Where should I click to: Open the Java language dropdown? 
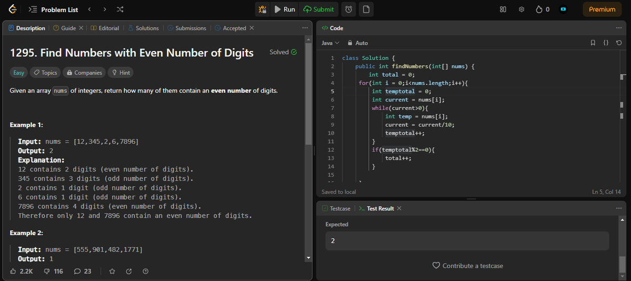tap(330, 43)
